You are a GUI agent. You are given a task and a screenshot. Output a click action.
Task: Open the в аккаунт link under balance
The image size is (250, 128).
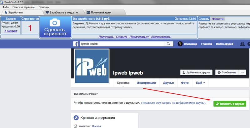pyautogui.click(x=10, y=32)
